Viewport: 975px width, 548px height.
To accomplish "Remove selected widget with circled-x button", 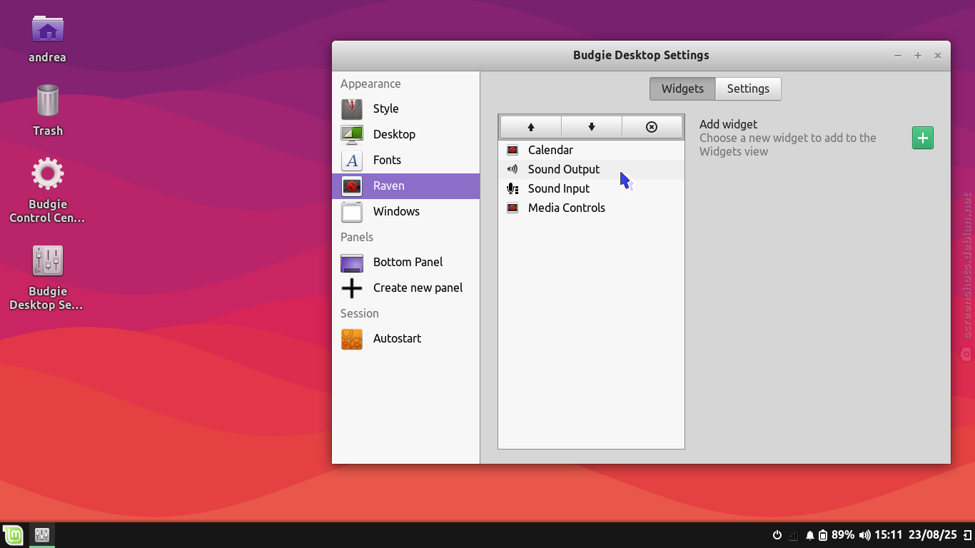I will pyautogui.click(x=652, y=127).
